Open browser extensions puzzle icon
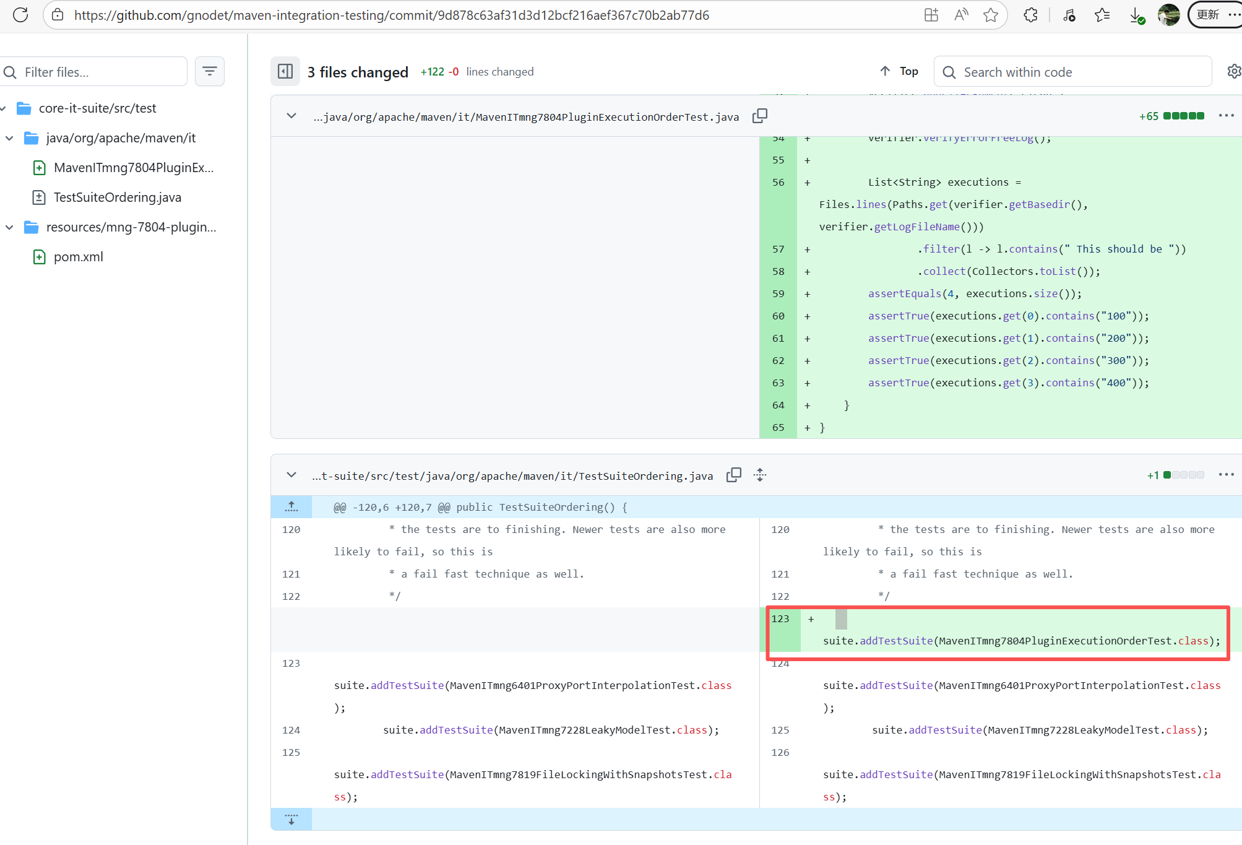This screenshot has width=1242, height=845. 1030,15
